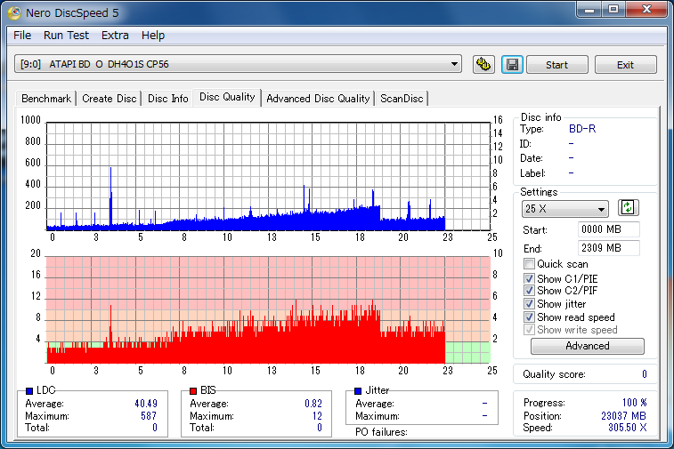Uncheck Show C2/PIF option
This screenshot has width=674, height=449.
tap(529, 291)
